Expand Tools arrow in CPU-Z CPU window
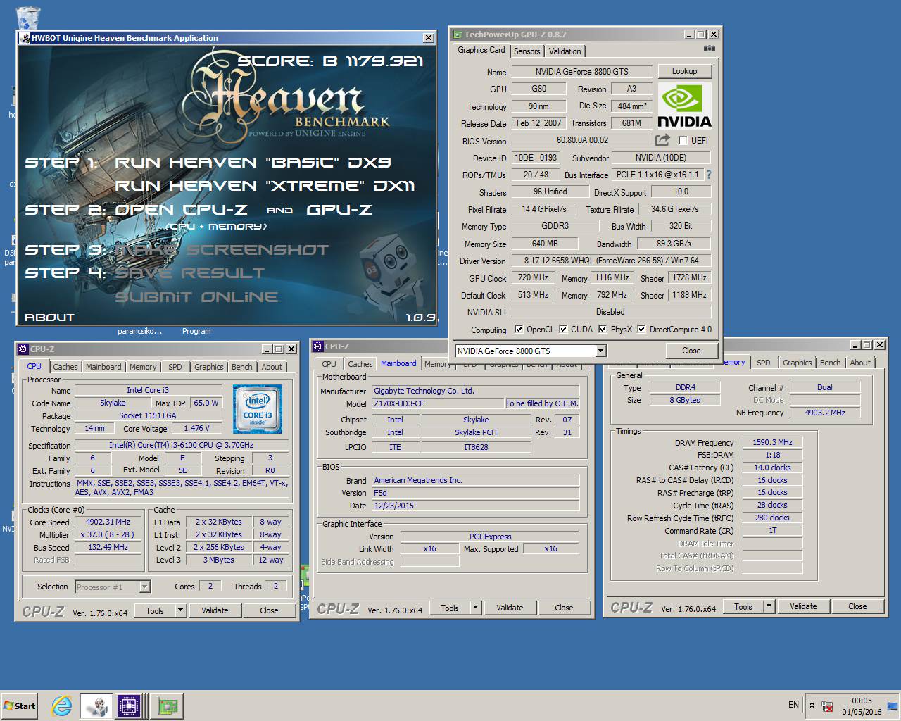The width and height of the screenshot is (901, 721). (181, 610)
